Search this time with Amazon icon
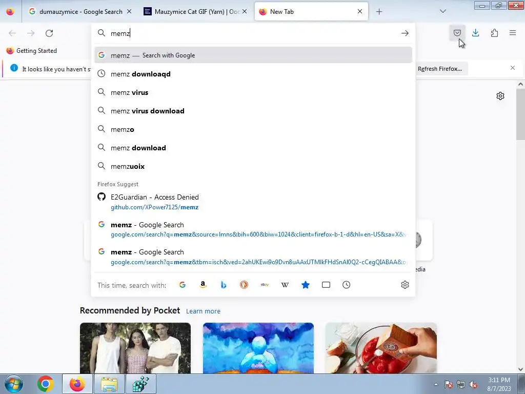 click(203, 285)
